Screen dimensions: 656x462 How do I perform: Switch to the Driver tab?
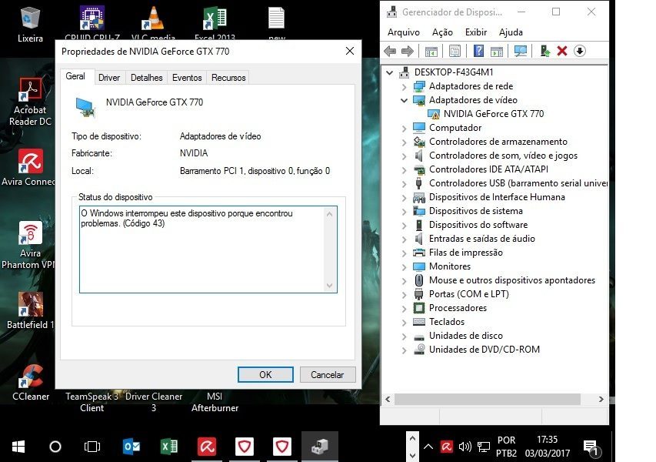[109, 78]
